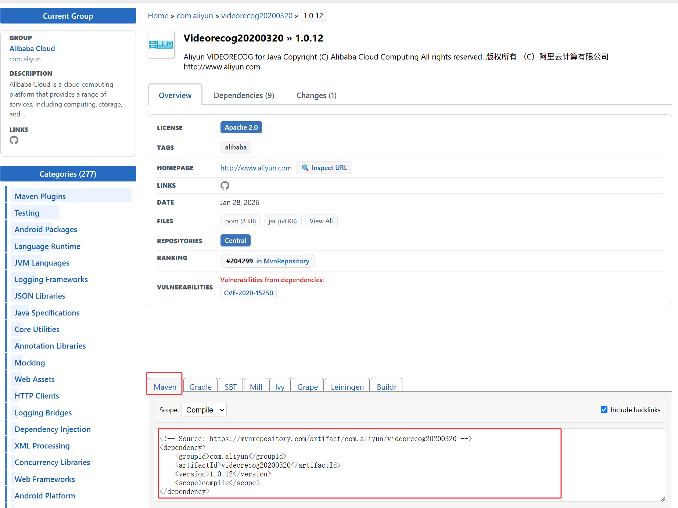This screenshot has height=508, width=678.
Task: Open JVM Languages category
Action: click(x=42, y=263)
